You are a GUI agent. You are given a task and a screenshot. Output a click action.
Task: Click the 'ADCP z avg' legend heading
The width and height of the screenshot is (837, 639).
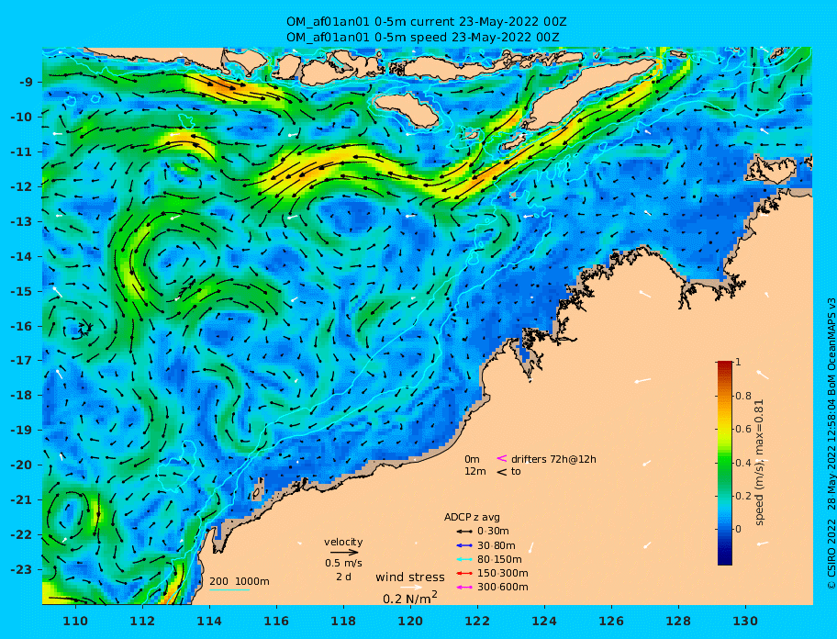472,517
